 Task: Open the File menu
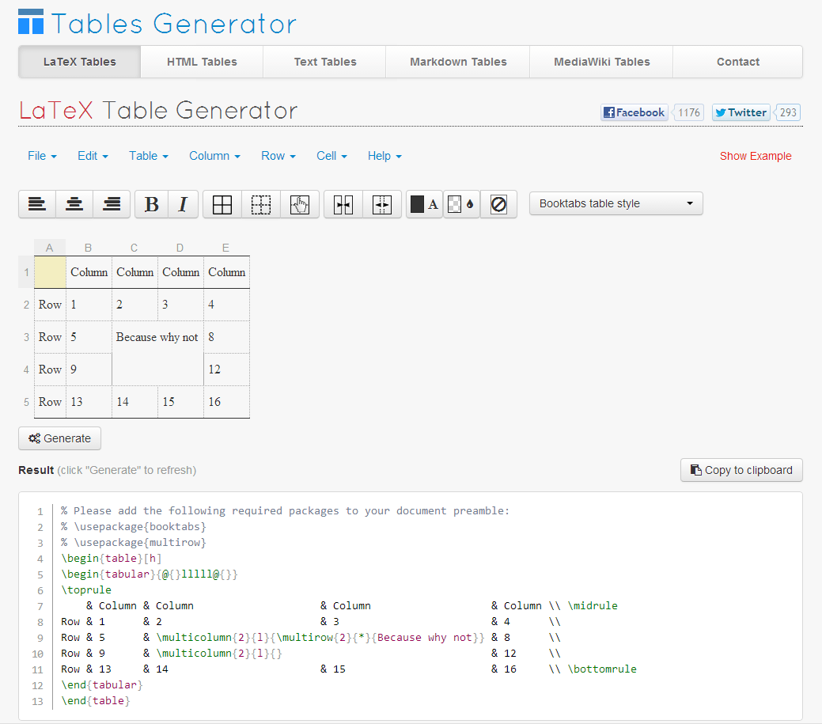point(42,156)
